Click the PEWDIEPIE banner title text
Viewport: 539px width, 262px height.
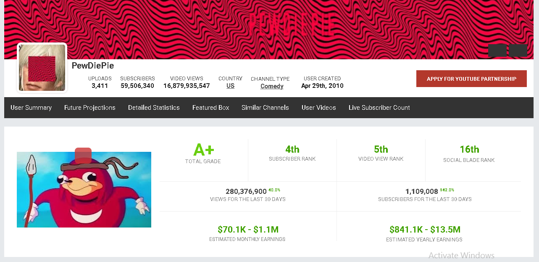coord(291,24)
